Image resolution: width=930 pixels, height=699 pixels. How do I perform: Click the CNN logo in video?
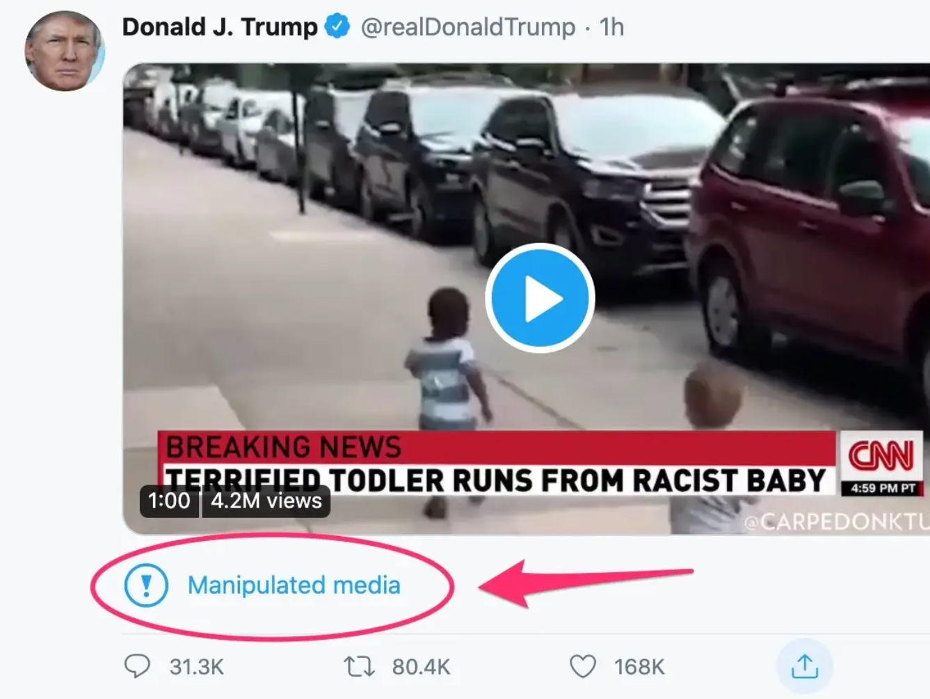[881, 457]
